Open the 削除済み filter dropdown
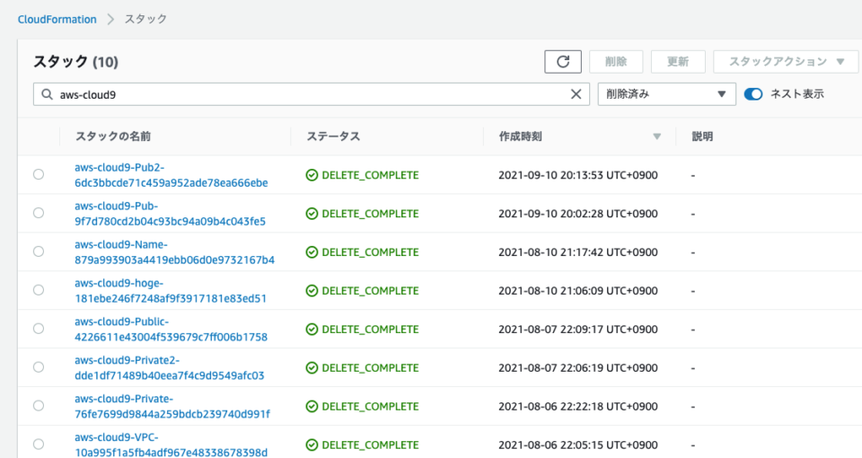Image resolution: width=862 pixels, height=458 pixels. click(666, 94)
